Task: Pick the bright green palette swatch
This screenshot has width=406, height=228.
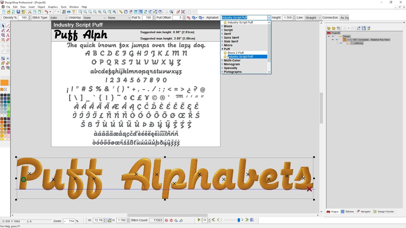Action: [8, 115]
